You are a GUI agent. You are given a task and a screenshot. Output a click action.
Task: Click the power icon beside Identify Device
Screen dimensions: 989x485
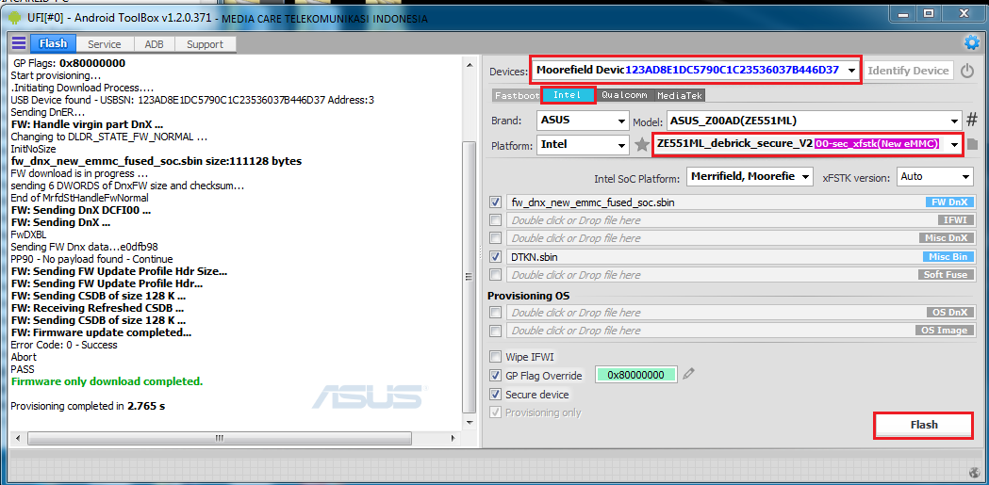point(967,71)
